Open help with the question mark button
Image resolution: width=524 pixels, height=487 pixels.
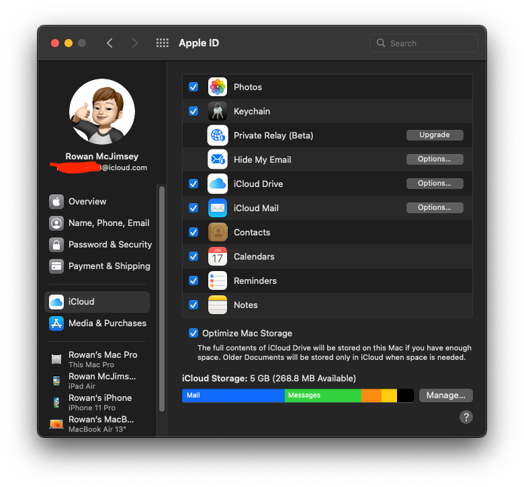[466, 417]
